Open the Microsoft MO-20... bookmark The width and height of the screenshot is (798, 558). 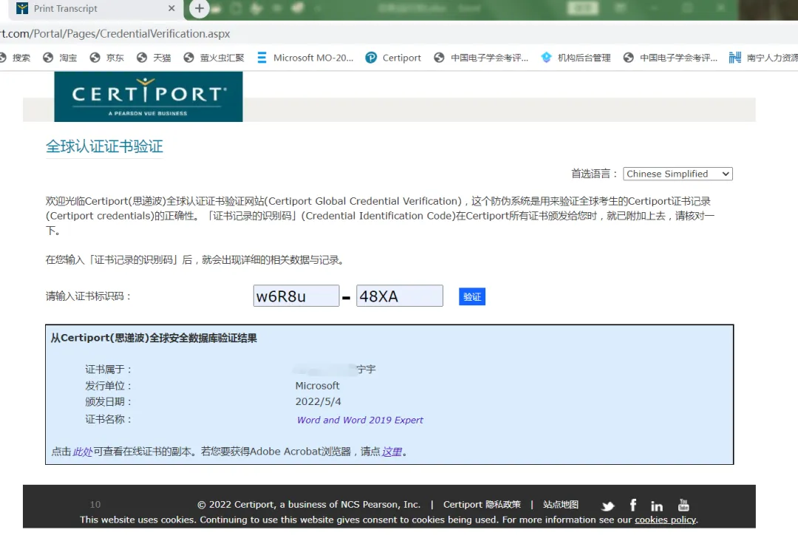[305, 58]
